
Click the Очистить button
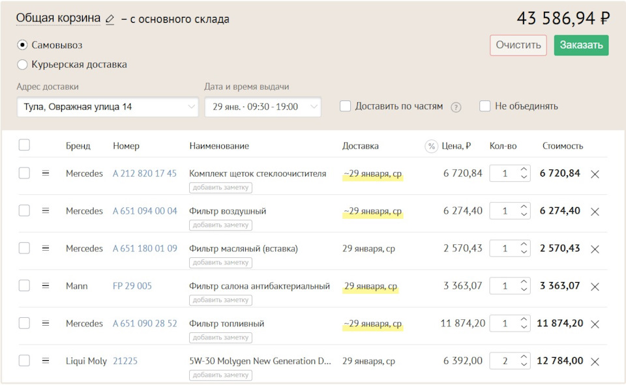[518, 45]
